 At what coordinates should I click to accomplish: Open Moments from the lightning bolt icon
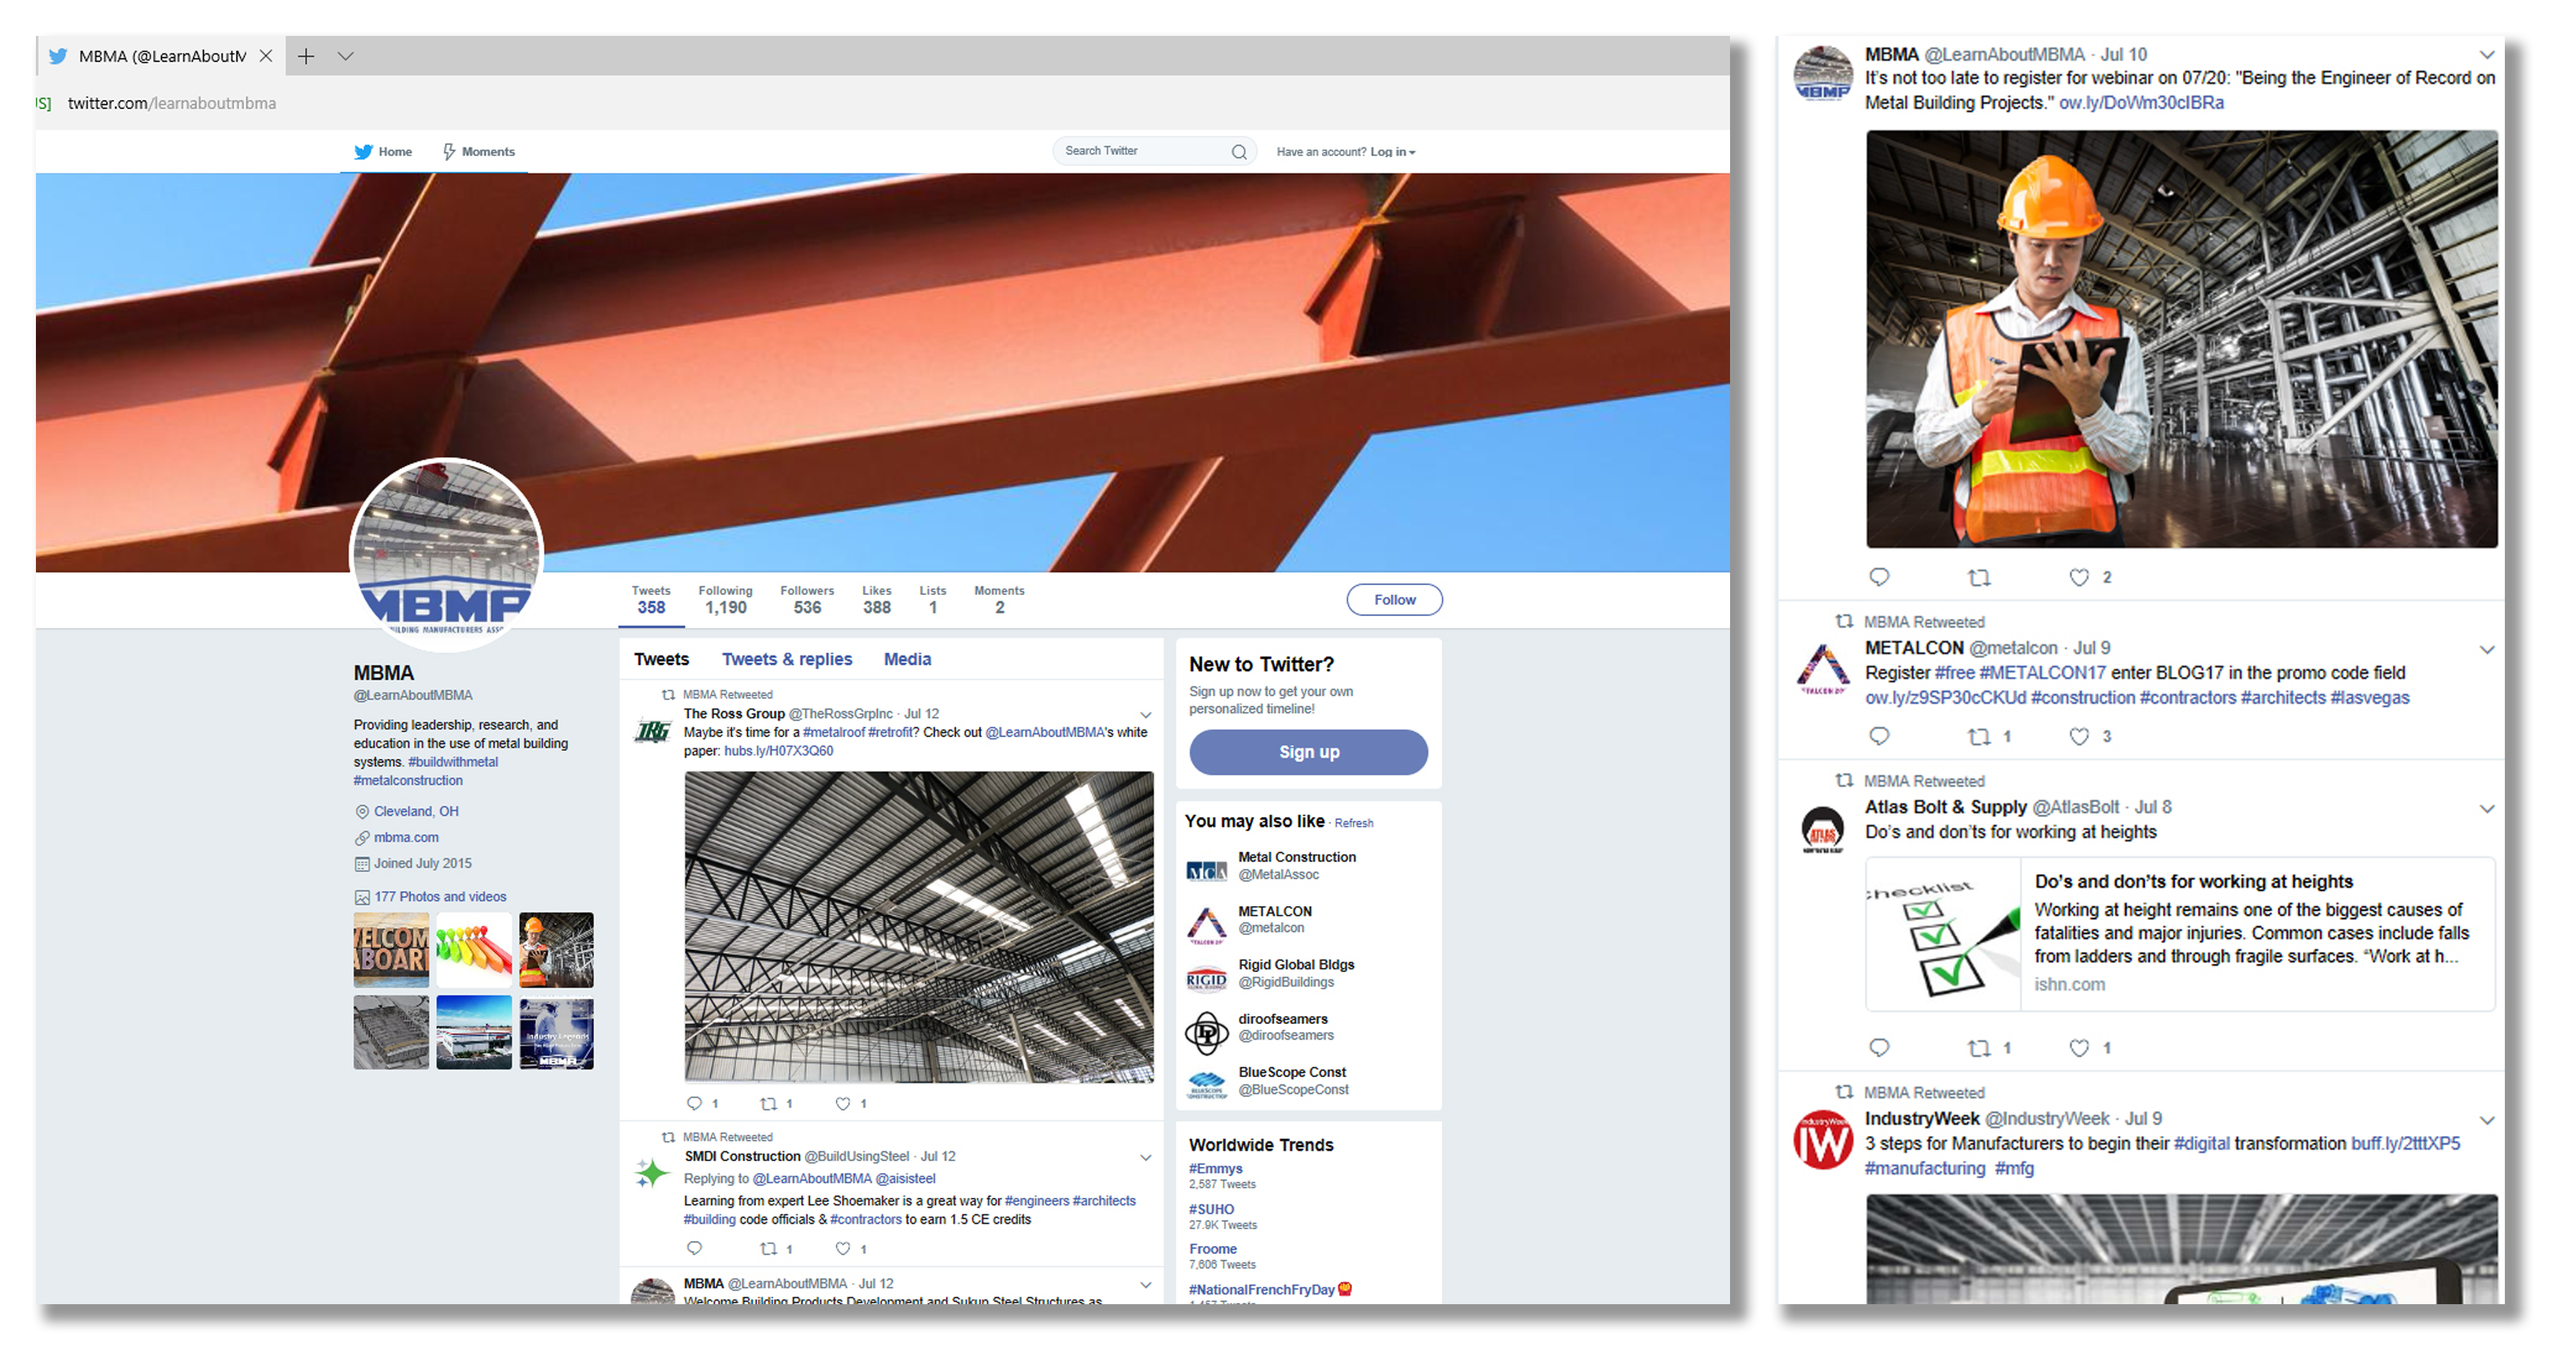[x=449, y=152]
